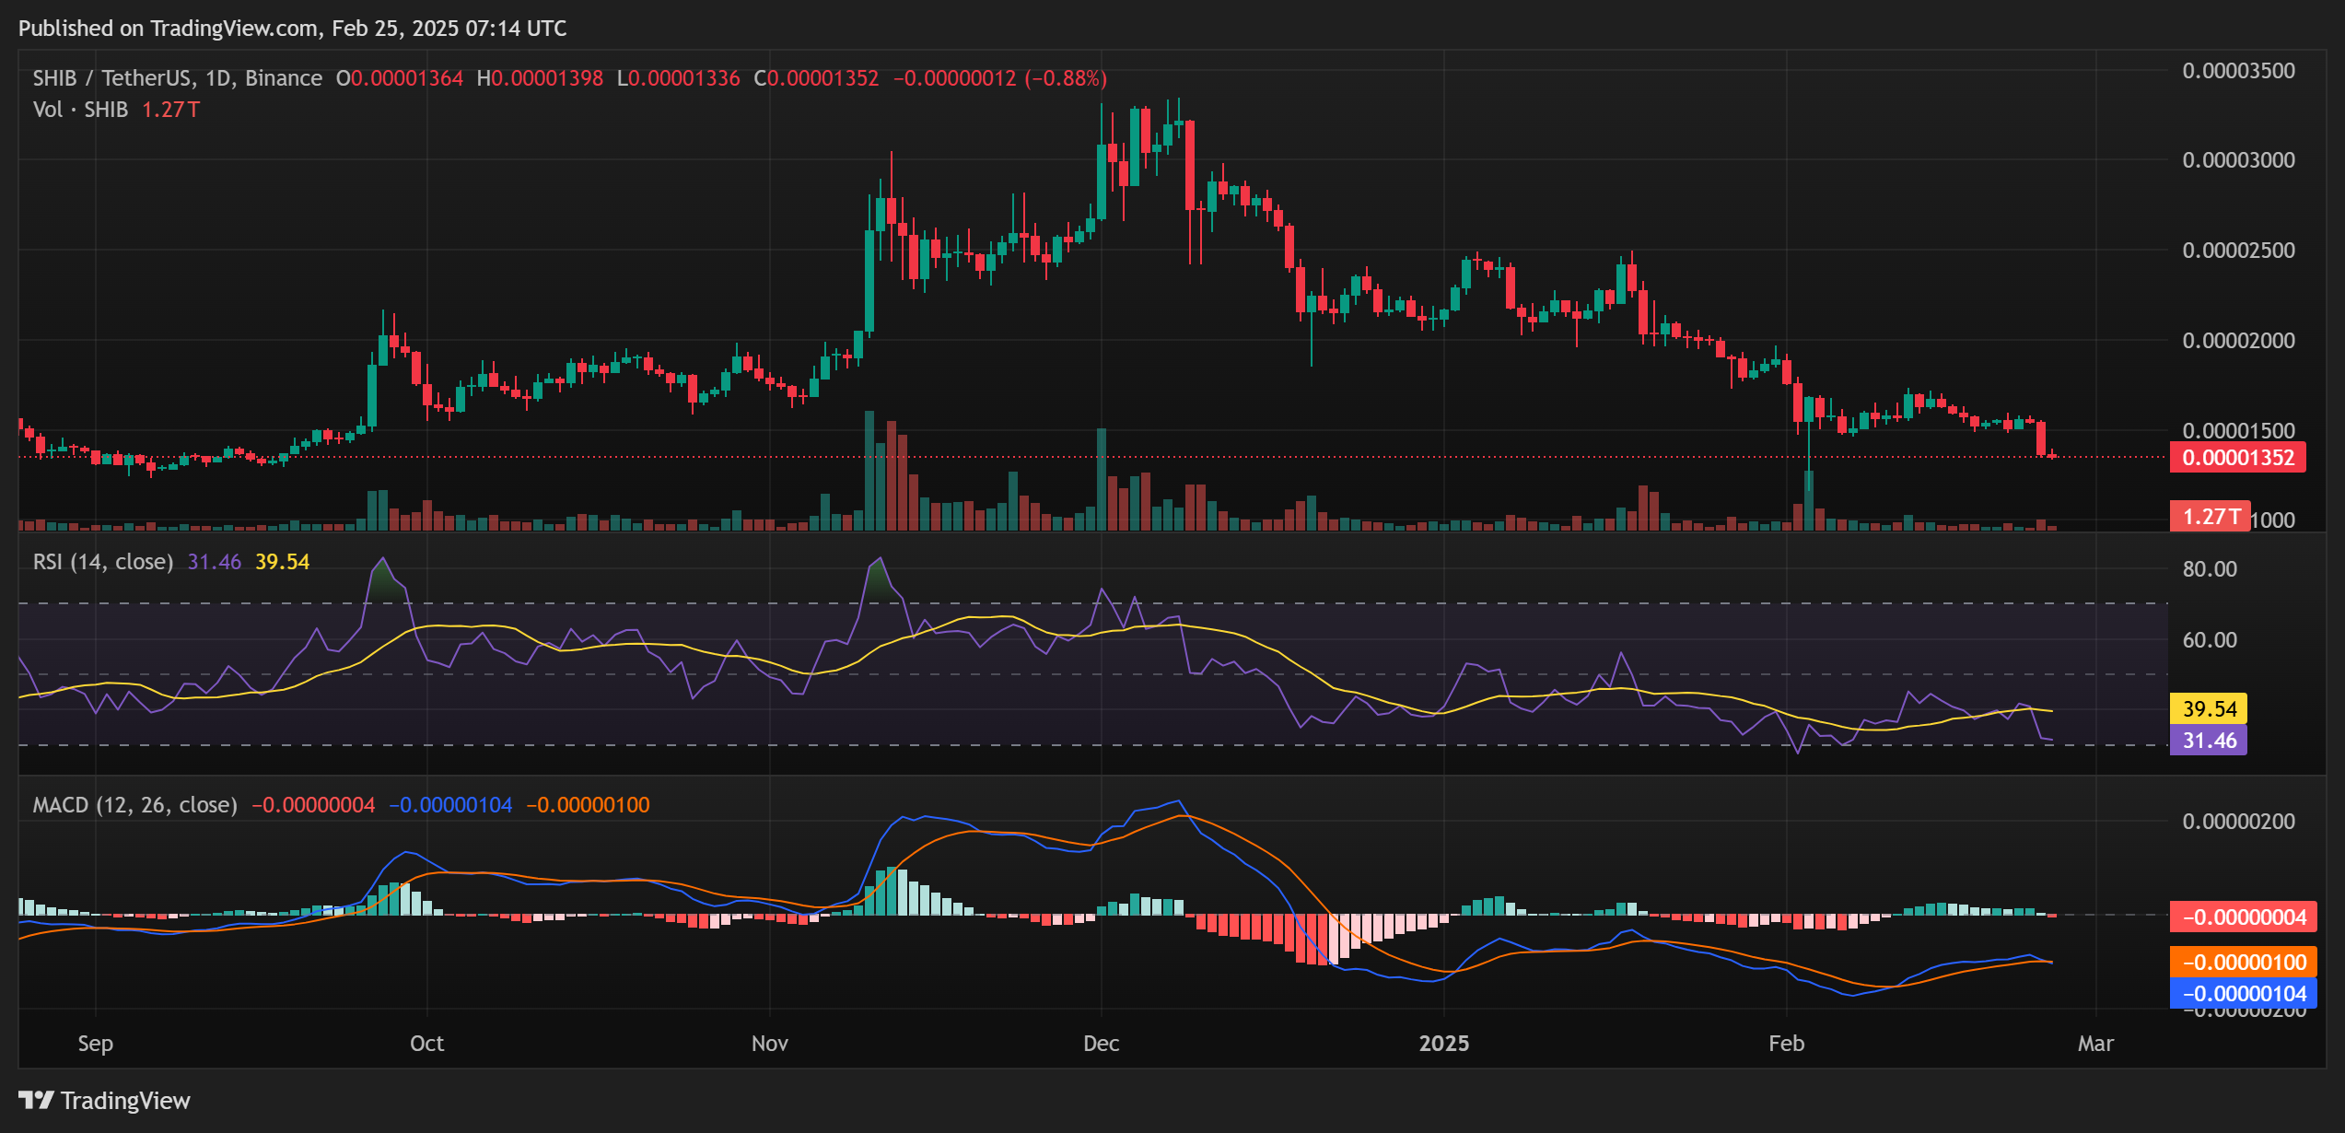Click the Vol · SHIB indicator label

pyautogui.click(x=80, y=110)
